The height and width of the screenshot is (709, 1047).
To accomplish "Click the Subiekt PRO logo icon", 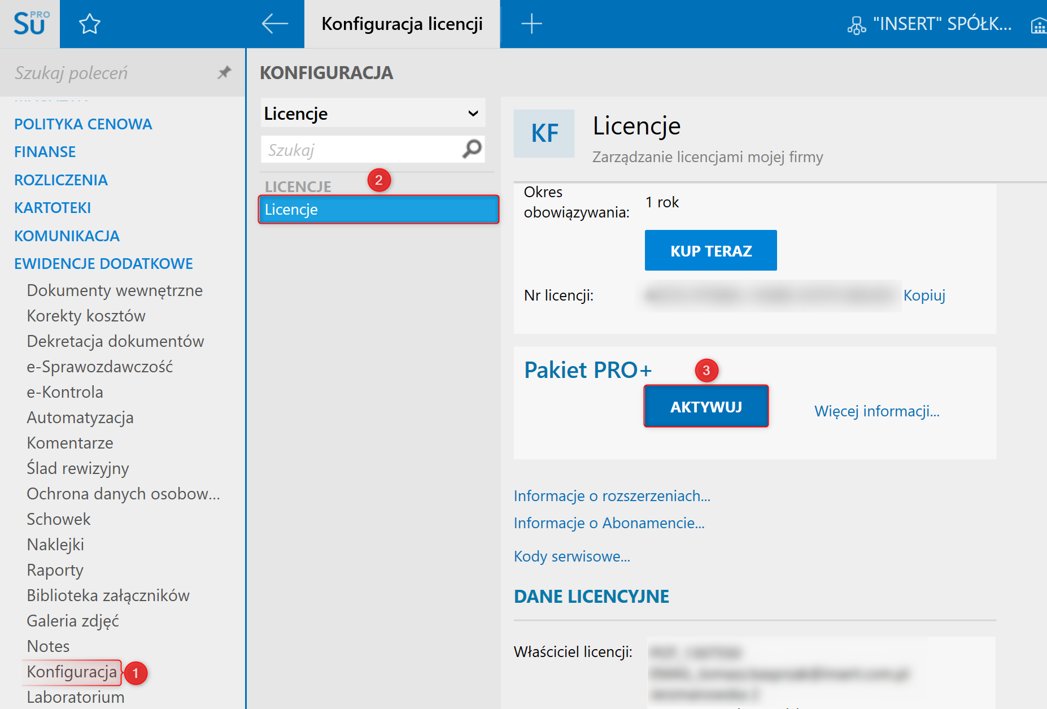I will 30,24.
